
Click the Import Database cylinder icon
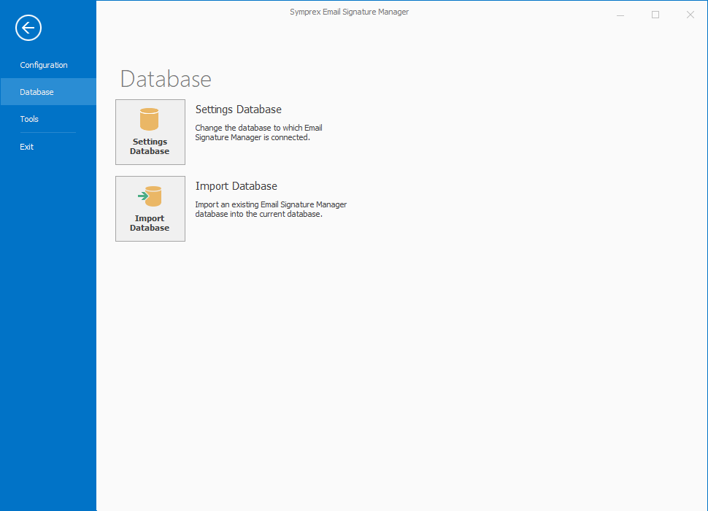[153, 196]
